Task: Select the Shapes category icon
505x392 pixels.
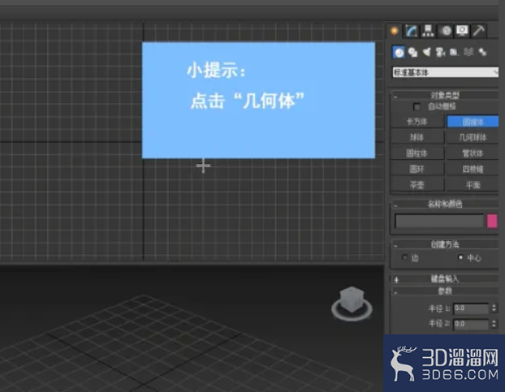Action: (412, 52)
